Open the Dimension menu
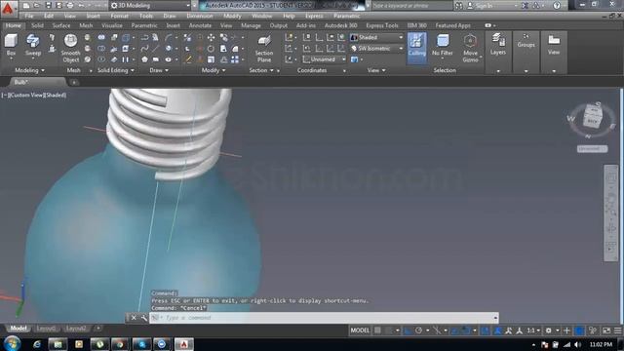624x351 pixels. (x=200, y=16)
